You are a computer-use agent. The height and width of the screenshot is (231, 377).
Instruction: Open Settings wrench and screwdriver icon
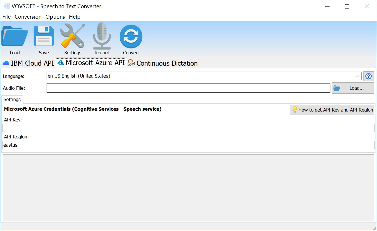(x=73, y=36)
